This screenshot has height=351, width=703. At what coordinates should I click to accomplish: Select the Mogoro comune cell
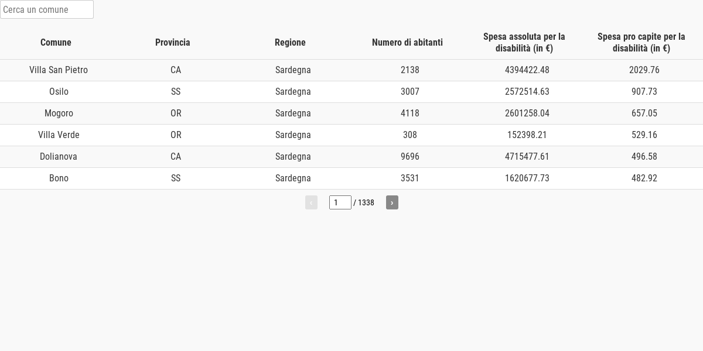[x=59, y=113]
